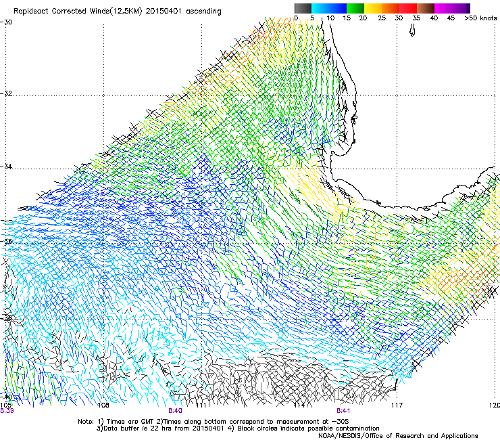500x440 pixels.
Task: Click the latitude label '-30'
Action: coord(6,22)
